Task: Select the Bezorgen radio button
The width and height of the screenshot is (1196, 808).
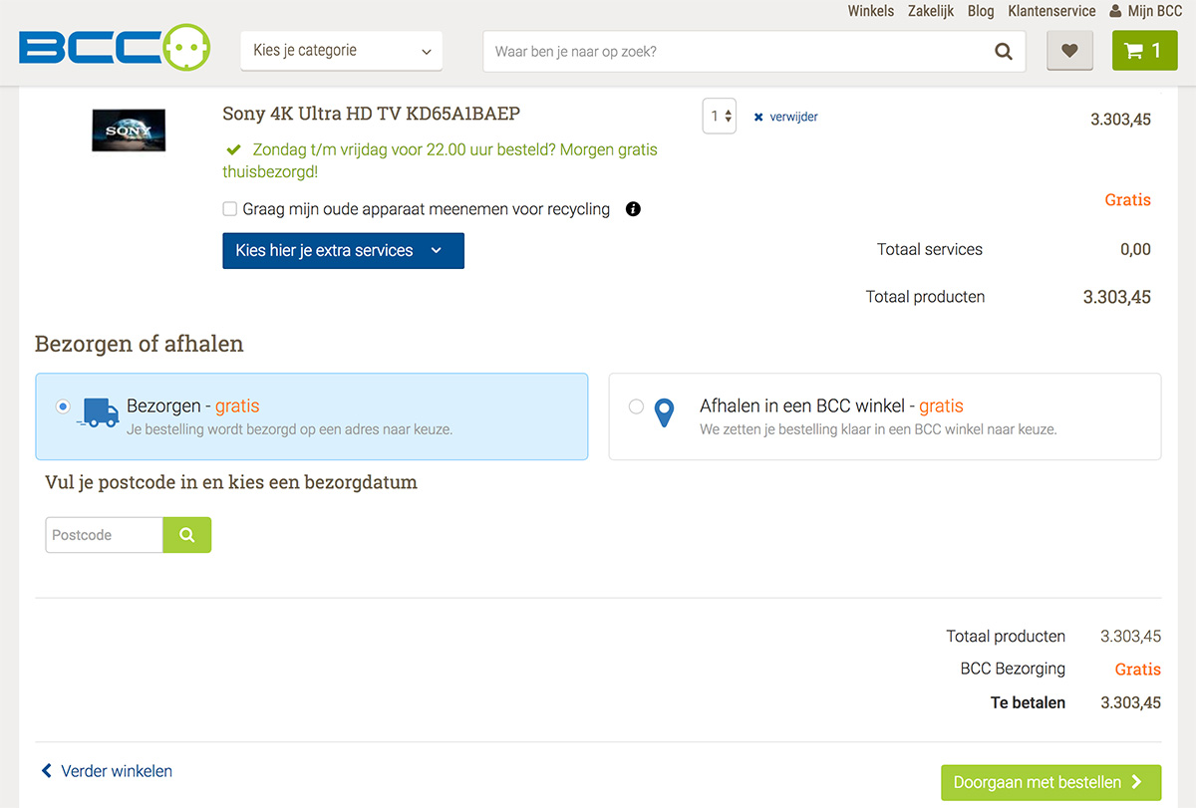Action: click(x=63, y=406)
